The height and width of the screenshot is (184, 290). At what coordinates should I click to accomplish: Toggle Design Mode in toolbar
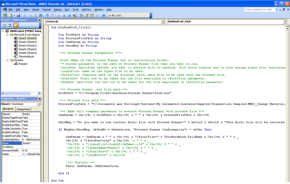(74, 15)
